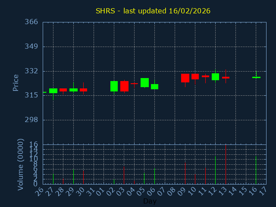276x207 pixels.
Task: Click the 'Day' x-axis title
Action: (x=150, y=201)
